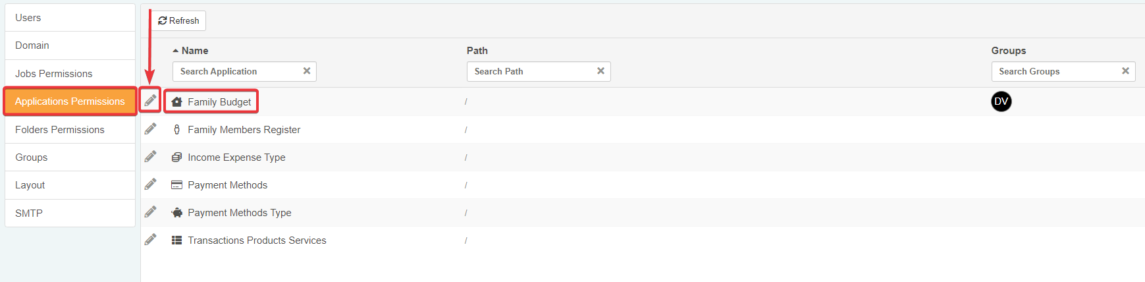Click the pencil icon beside Payment Methods
The height and width of the screenshot is (282, 1145).
[151, 184]
